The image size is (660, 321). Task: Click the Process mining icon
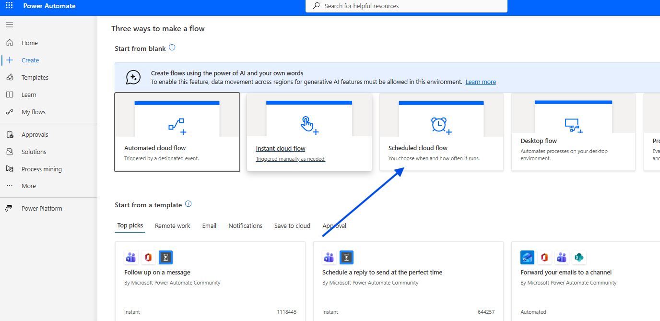coord(10,169)
